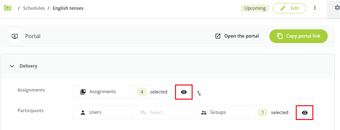
Task: Click the copy icon in portal link button
Action: [280, 36]
